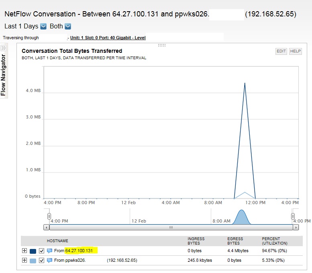Click chat bubble icon beside From 64.27.100.131
The height and width of the screenshot is (273, 312).
click(49, 251)
